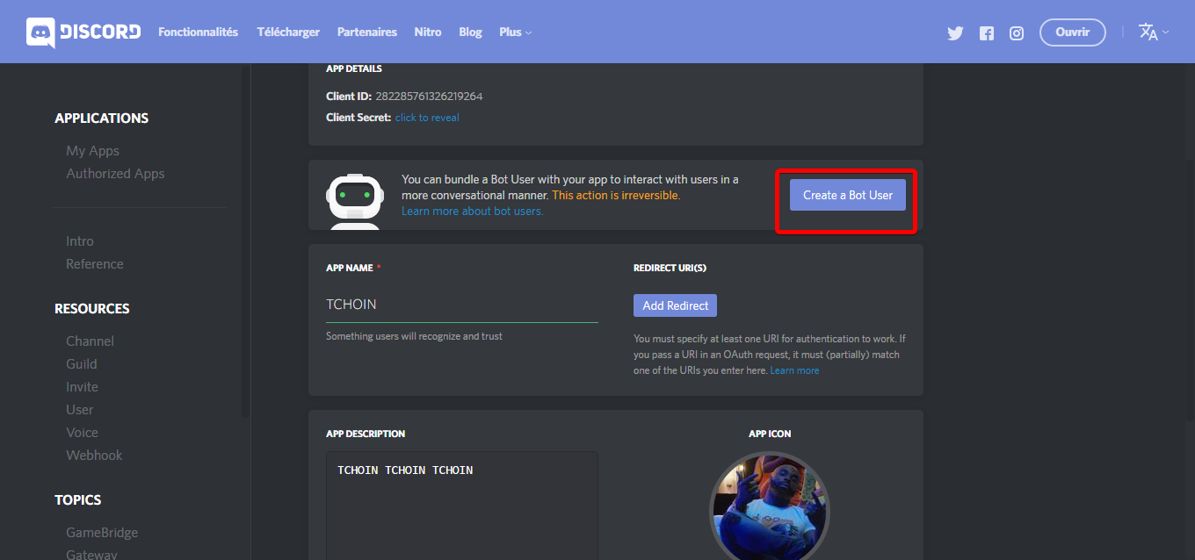Open the Partenaires page
This screenshot has height=560, width=1195.
pyautogui.click(x=367, y=32)
